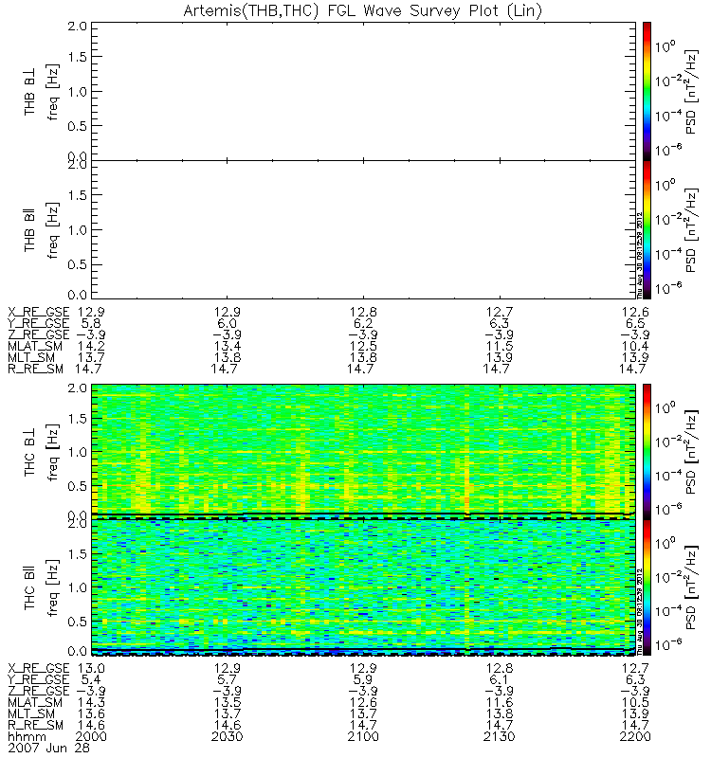711x758 pixels.
Task: Click the '2030' time tick label
Action: click(227, 736)
